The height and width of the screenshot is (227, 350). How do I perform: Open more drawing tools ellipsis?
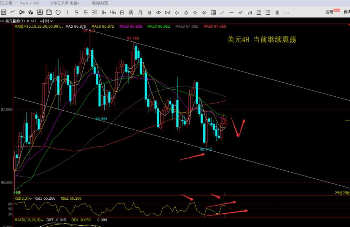tap(286, 13)
